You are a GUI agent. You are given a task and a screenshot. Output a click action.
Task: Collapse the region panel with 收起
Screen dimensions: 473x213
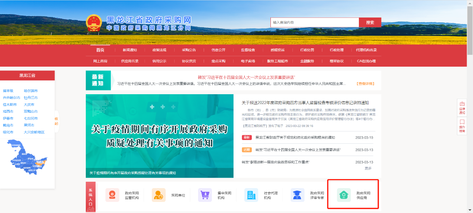[56, 121]
